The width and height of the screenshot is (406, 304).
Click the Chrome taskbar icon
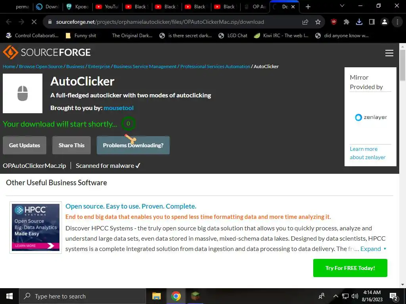[x=176, y=296]
